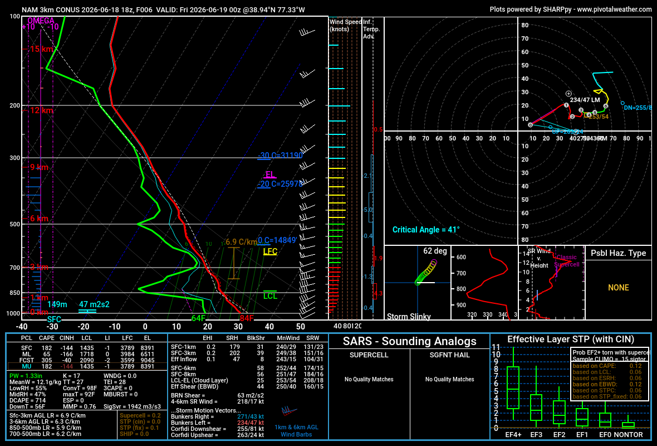Image resolution: width=657 pixels, height=446 pixels.
Task: Click the Eff Inflow row label
Action: (x=184, y=359)
